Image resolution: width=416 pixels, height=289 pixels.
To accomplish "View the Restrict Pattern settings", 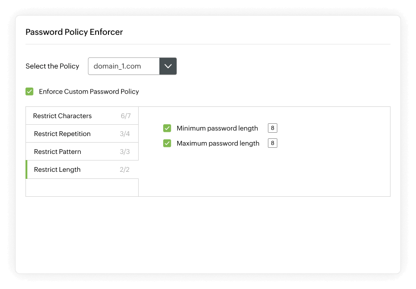I will 57,151.
